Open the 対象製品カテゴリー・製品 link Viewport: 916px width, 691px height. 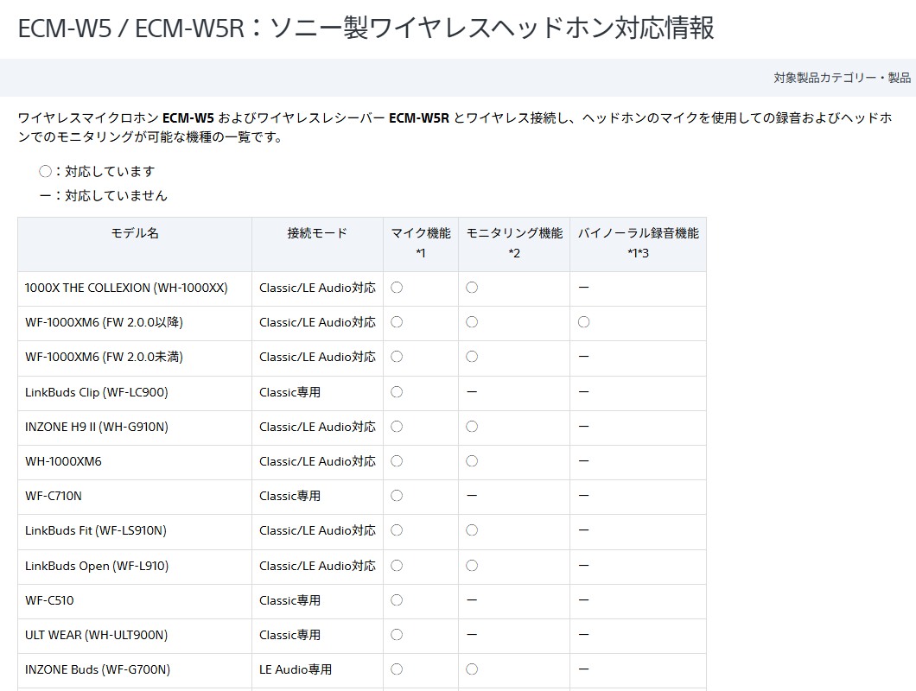(842, 78)
